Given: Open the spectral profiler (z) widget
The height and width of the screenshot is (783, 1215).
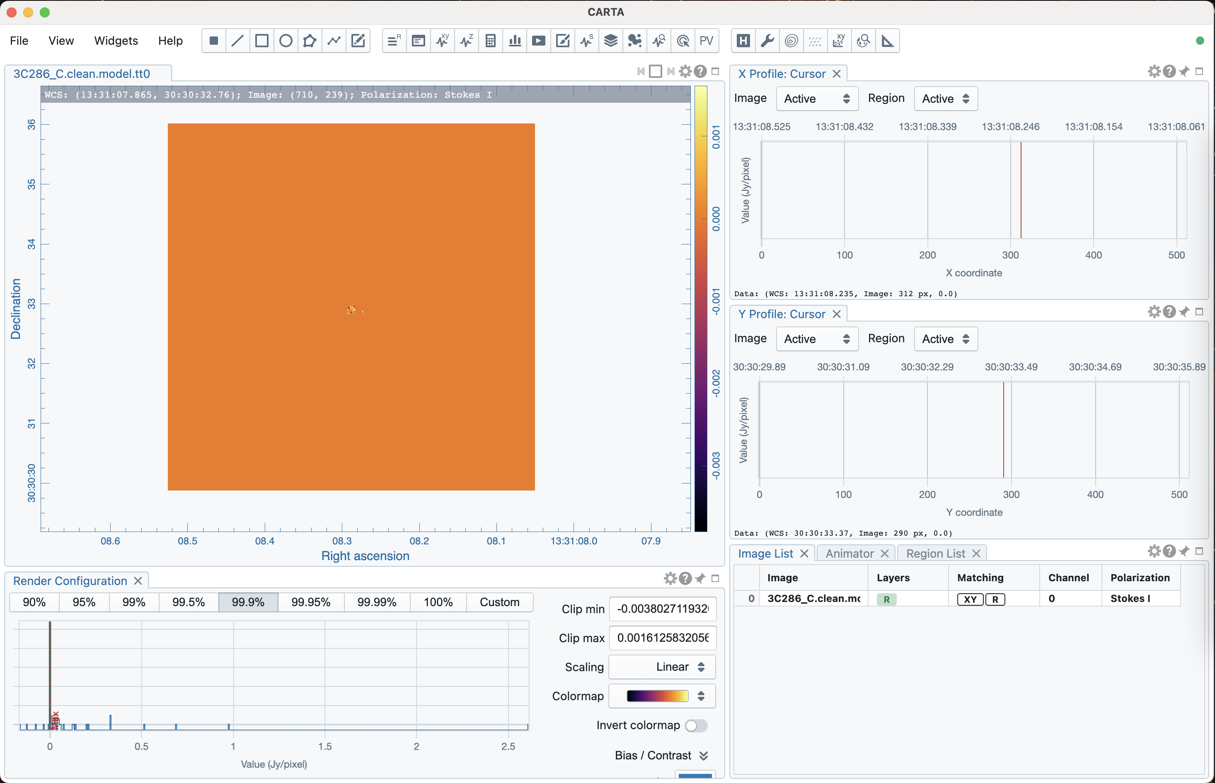Looking at the screenshot, I should pyautogui.click(x=466, y=41).
